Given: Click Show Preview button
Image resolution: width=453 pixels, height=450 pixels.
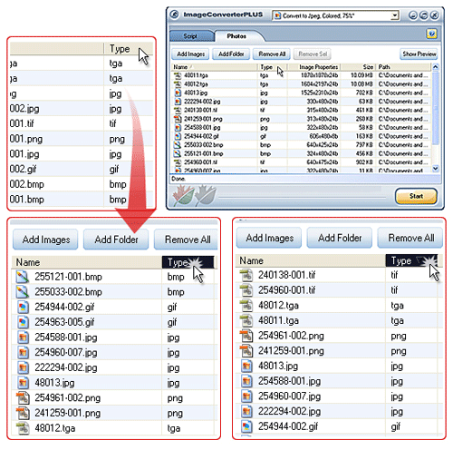Looking at the screenshot, I should (x=419, y=54).
